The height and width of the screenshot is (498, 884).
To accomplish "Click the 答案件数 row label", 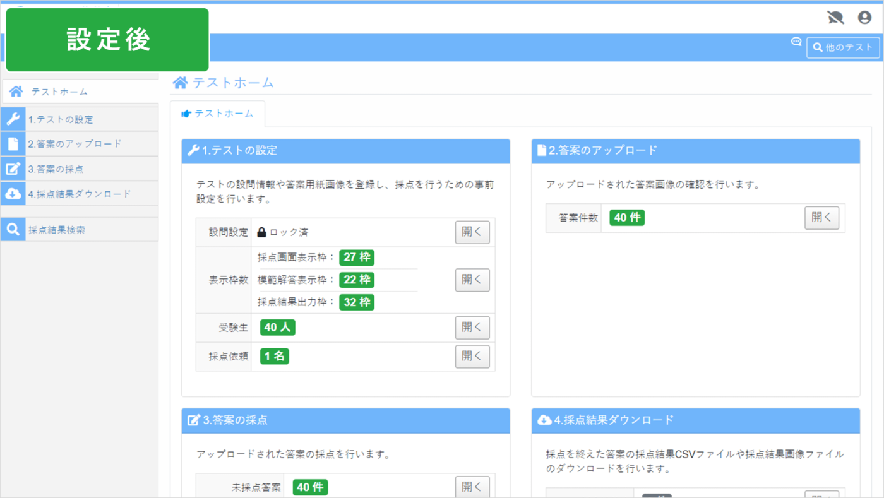I will 578,218.
